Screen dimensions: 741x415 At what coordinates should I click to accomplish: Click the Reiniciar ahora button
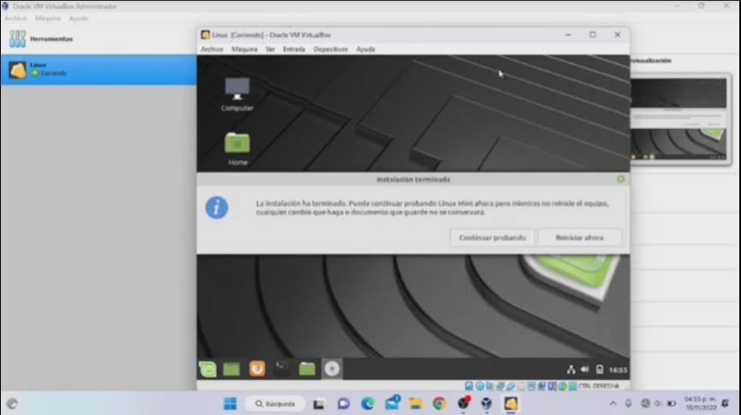tap(579, 238)
